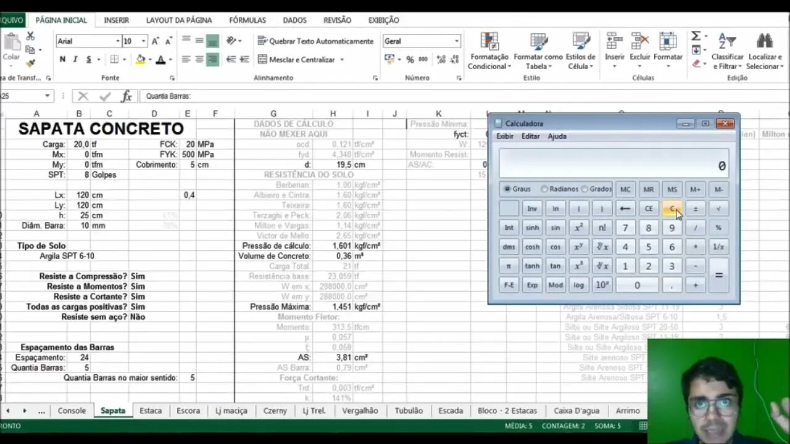
Task: Open the font size dropdown showing 10
Action: [x=143, y=41]
